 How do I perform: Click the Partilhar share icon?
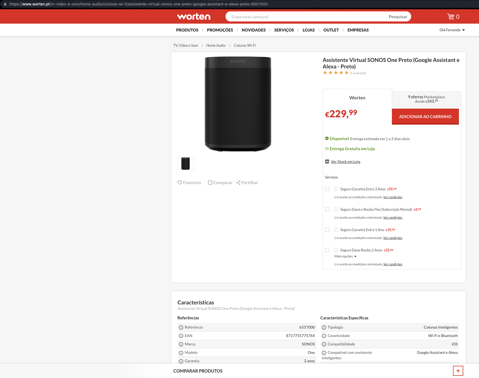(238, 183)
